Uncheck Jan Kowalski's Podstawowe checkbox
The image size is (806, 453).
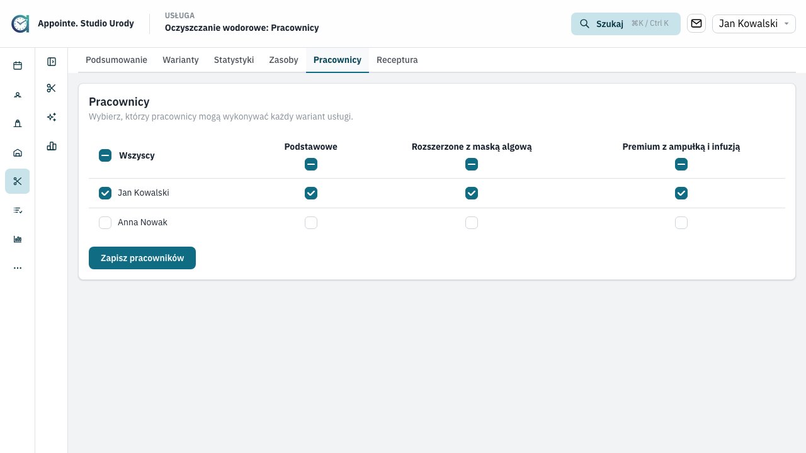pos(311,193)
